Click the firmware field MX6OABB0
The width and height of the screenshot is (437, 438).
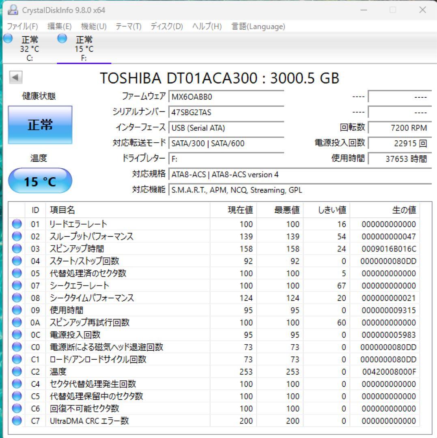(x=226, y=97)
